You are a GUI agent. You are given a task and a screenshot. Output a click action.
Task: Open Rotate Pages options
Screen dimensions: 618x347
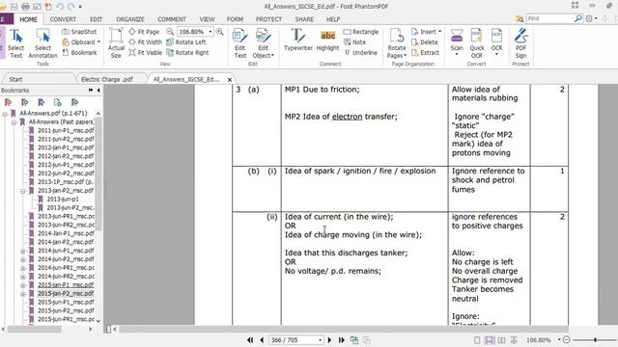(x=397, y=43)
